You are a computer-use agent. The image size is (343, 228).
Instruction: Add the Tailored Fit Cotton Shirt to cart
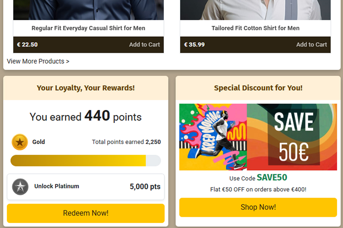[x=311, y=44]
